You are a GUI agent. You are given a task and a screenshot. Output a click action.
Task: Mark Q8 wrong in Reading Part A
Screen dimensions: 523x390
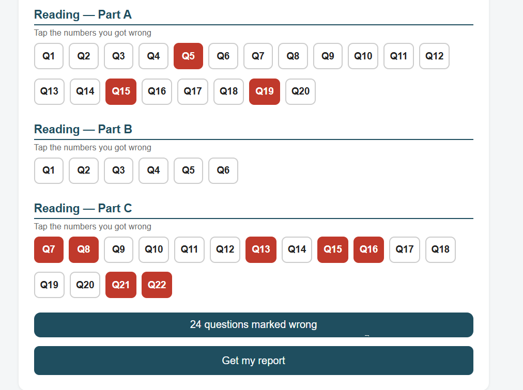(x=293, y=56)
